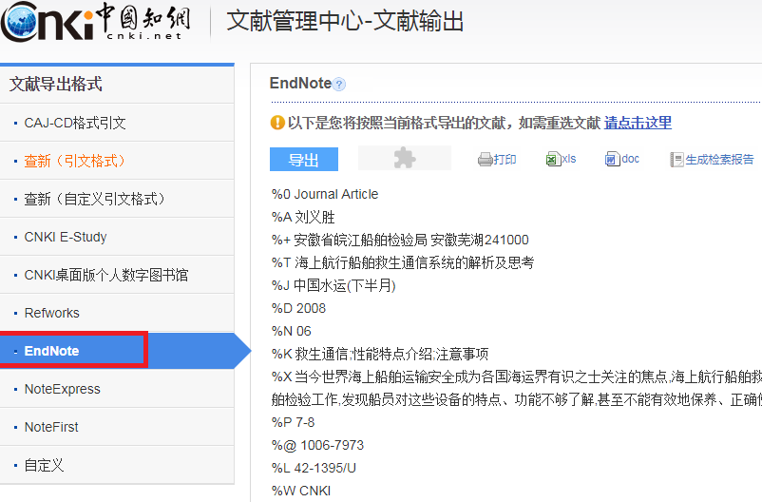762x502 pixels.
Task: Click the pages line '%P 7-8'
Action: [x=293, y=422]
